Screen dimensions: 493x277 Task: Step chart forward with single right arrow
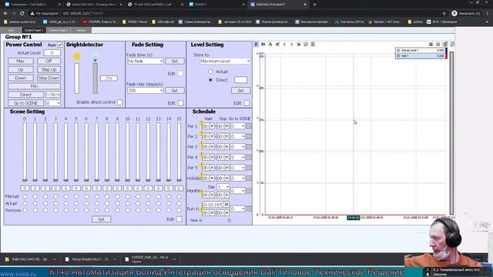tap(291, 45)
